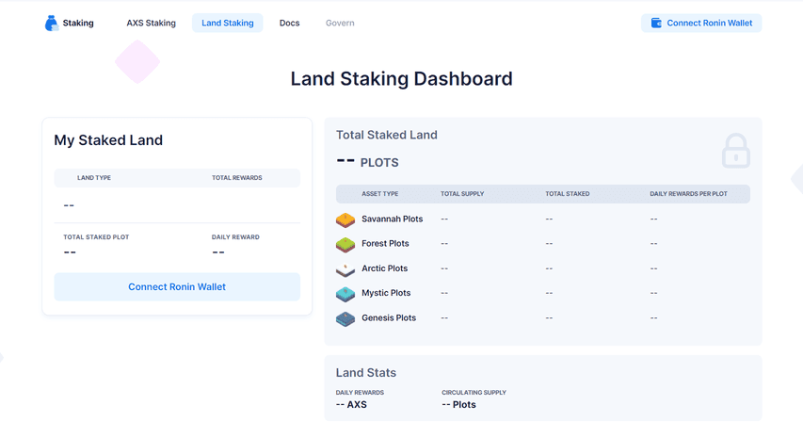Viewport: 803px width, 438px height.
Task: Click the PLOTS total value
Action: [x=367, y=162]
